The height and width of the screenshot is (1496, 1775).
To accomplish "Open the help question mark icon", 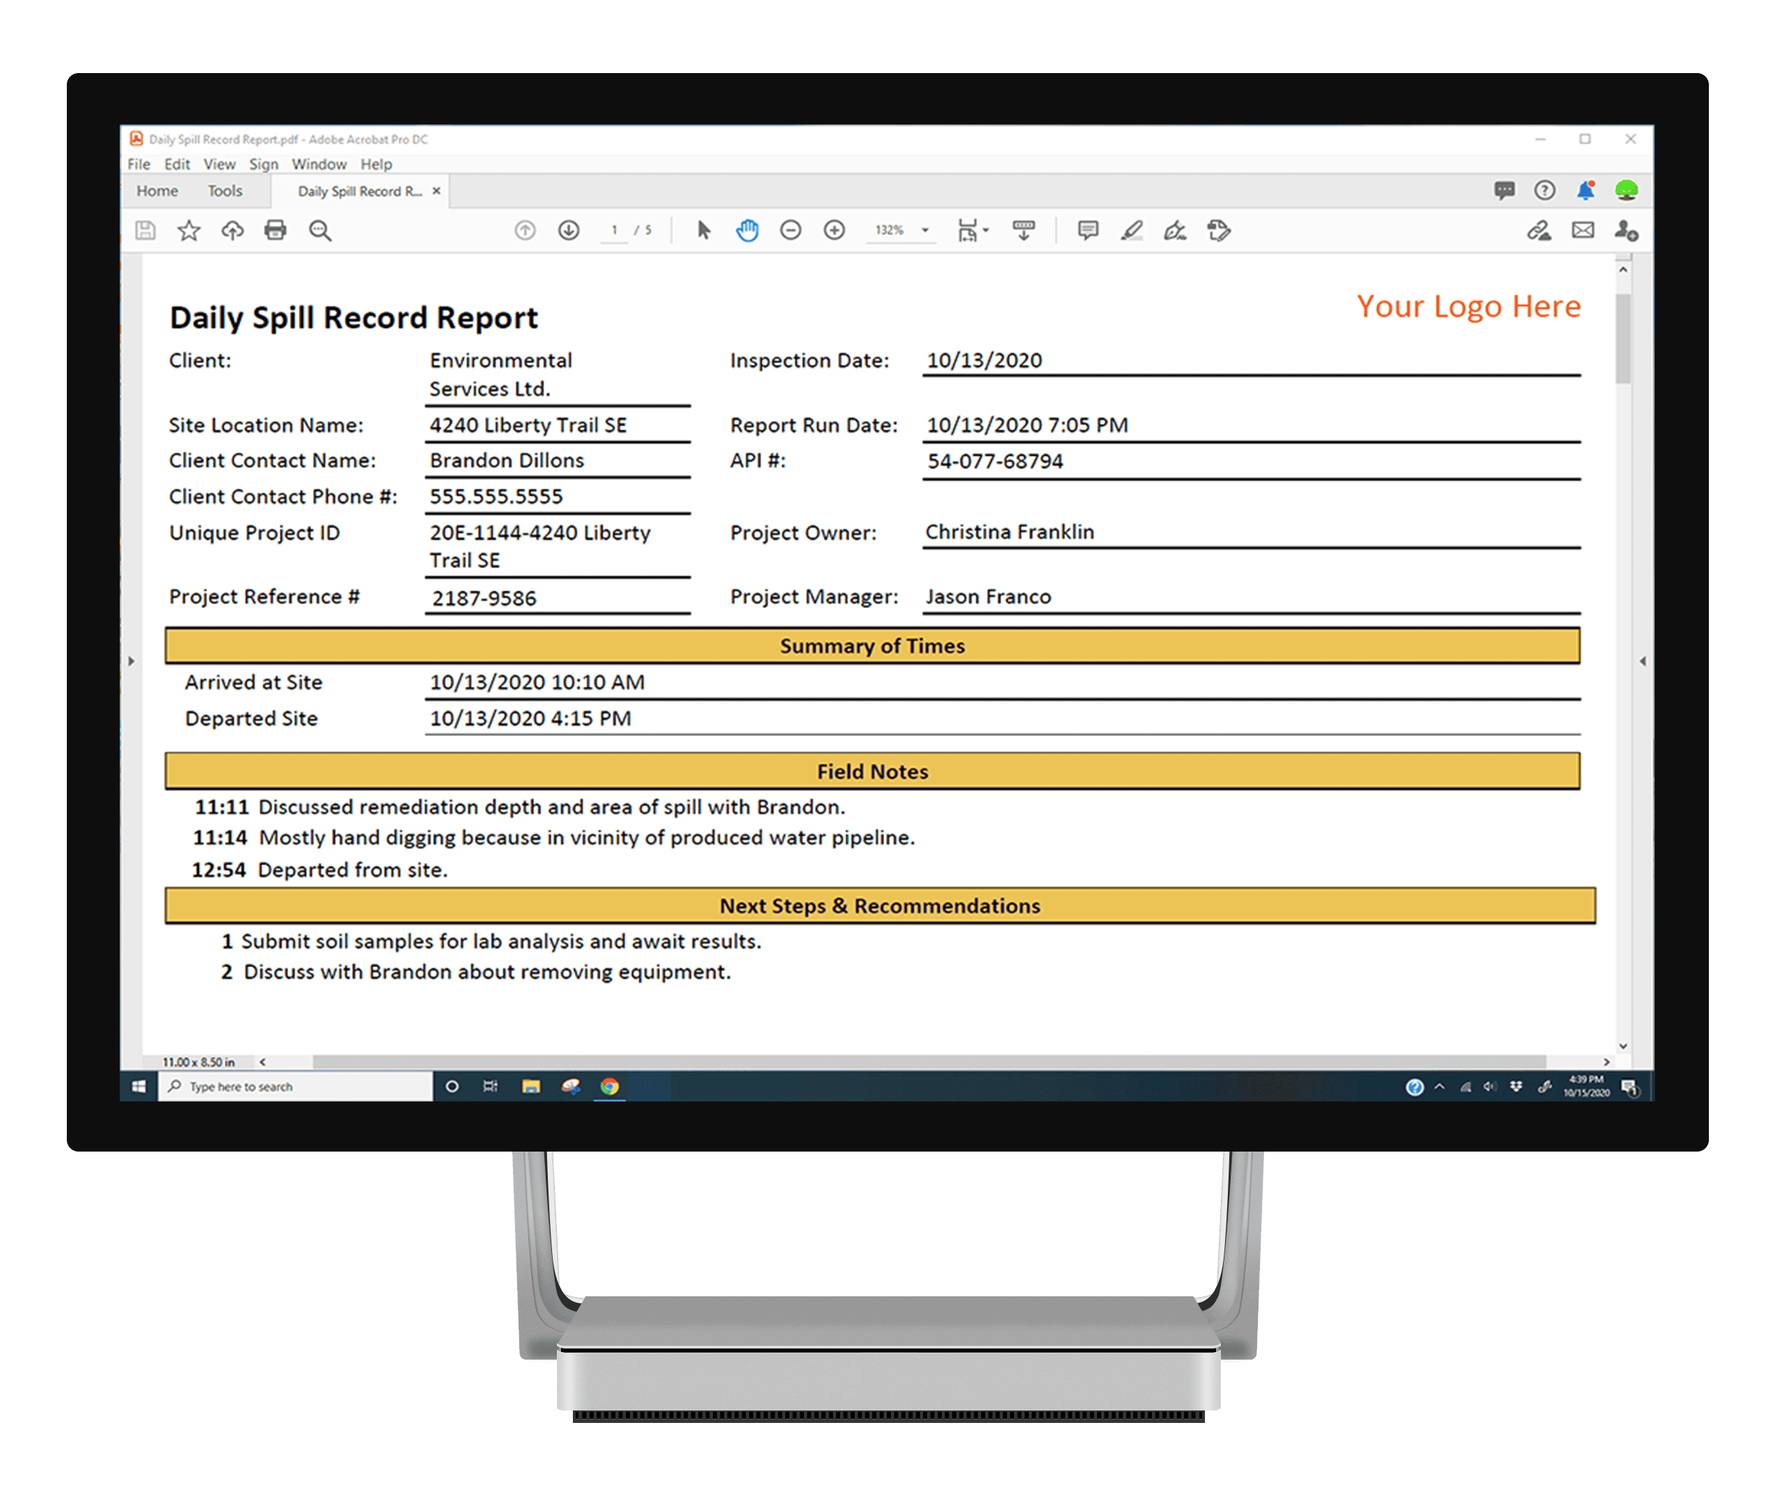I will pos(1544,190).
